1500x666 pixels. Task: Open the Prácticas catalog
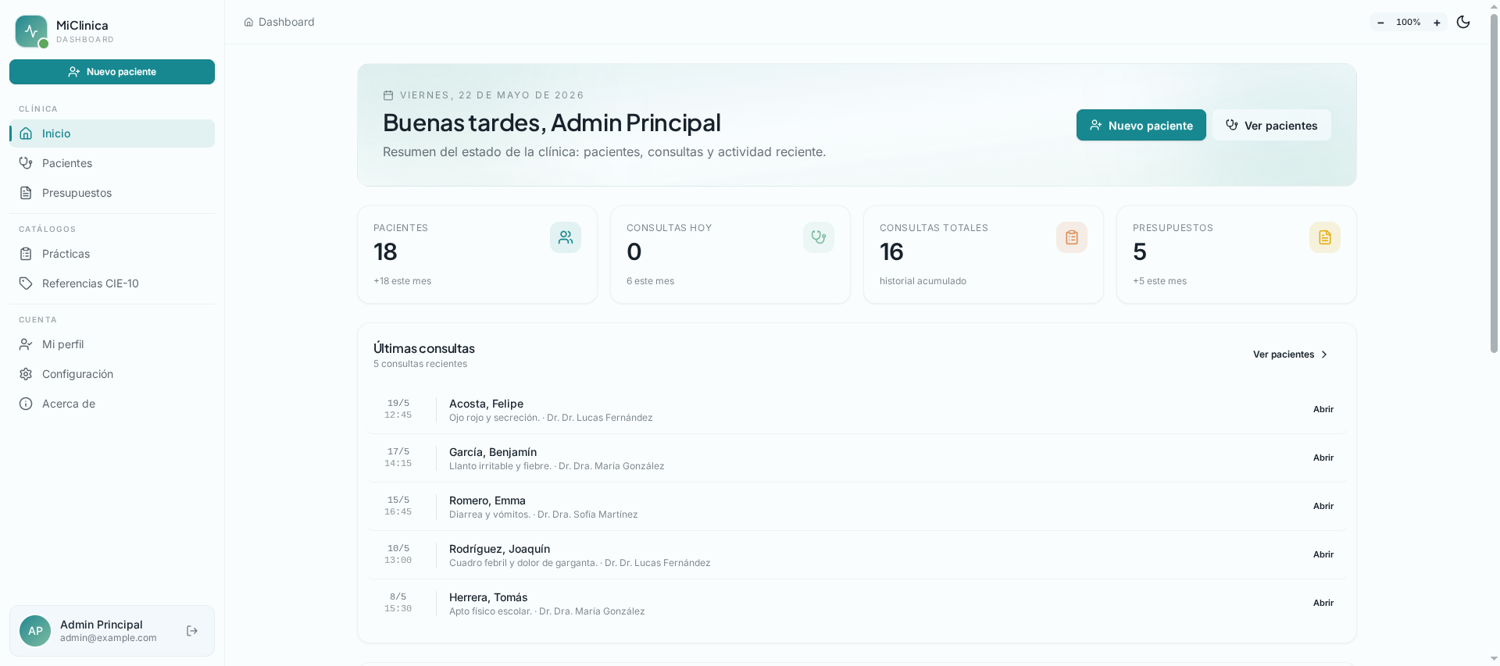(112, 254)
